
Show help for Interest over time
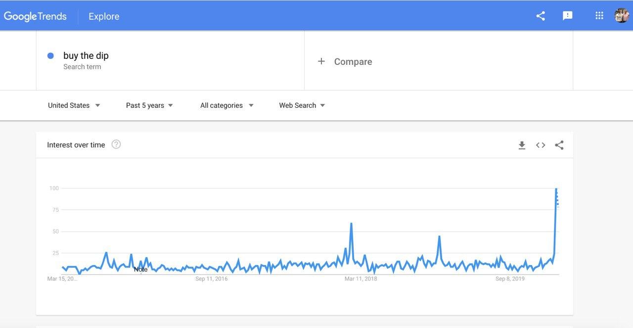click(116, 144)
